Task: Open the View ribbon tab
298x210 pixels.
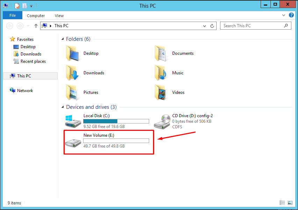Action: click(59, 16)
